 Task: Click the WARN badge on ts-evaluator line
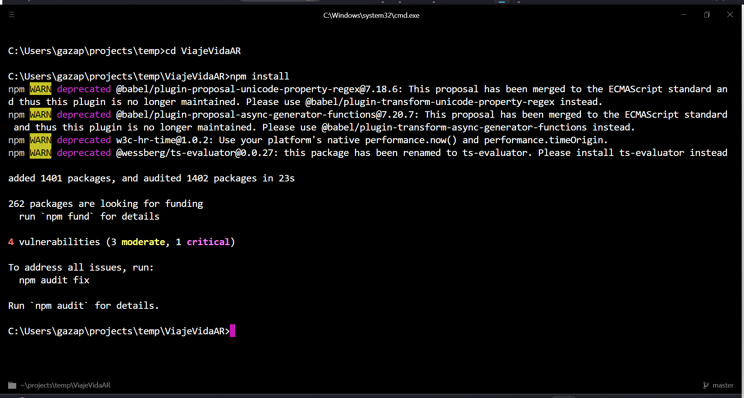[41, 153]
